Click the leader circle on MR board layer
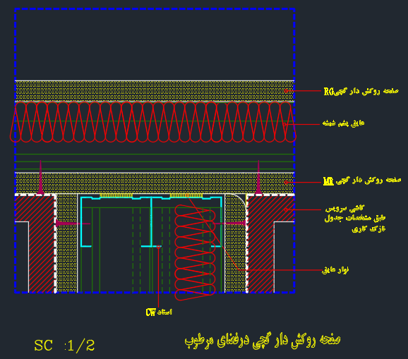408x359 pixels. (286, 182)
